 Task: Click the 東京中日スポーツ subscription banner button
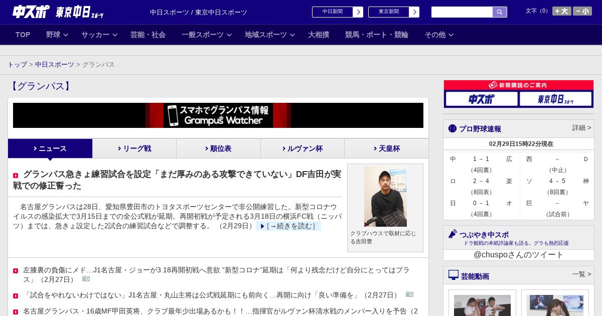555,99
